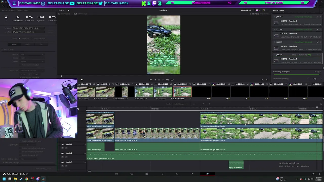The height and width of the screenshot is (182, 324).
Task: Open the Fusion page
Action: (x=162, y=174)
